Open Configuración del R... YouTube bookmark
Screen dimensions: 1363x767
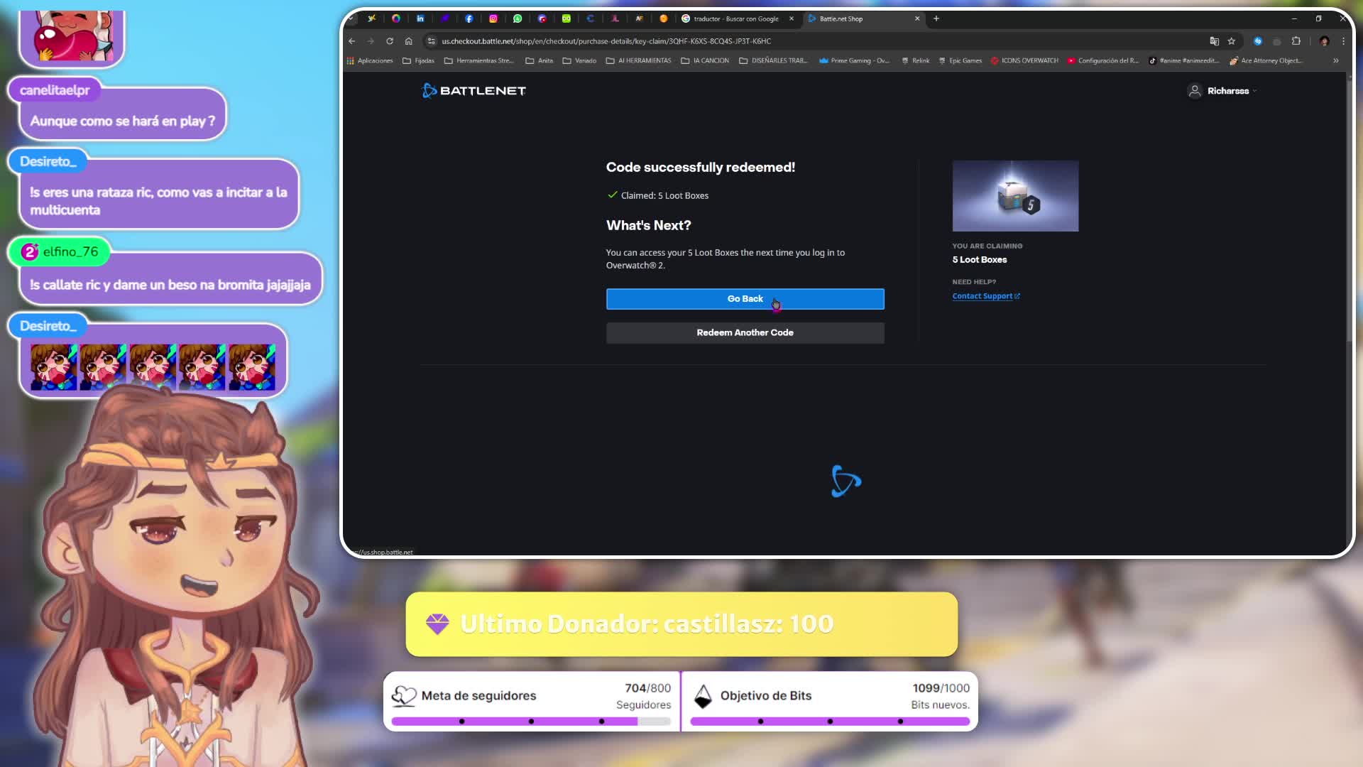click(1103, 60)
